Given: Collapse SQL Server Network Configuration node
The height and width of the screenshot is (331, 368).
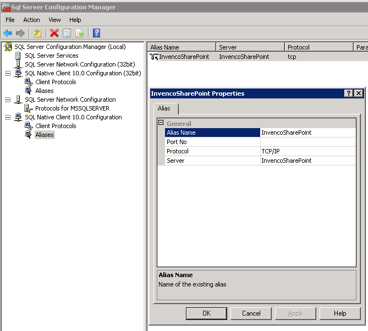Looking at the screenshot, I should [8, 100].
